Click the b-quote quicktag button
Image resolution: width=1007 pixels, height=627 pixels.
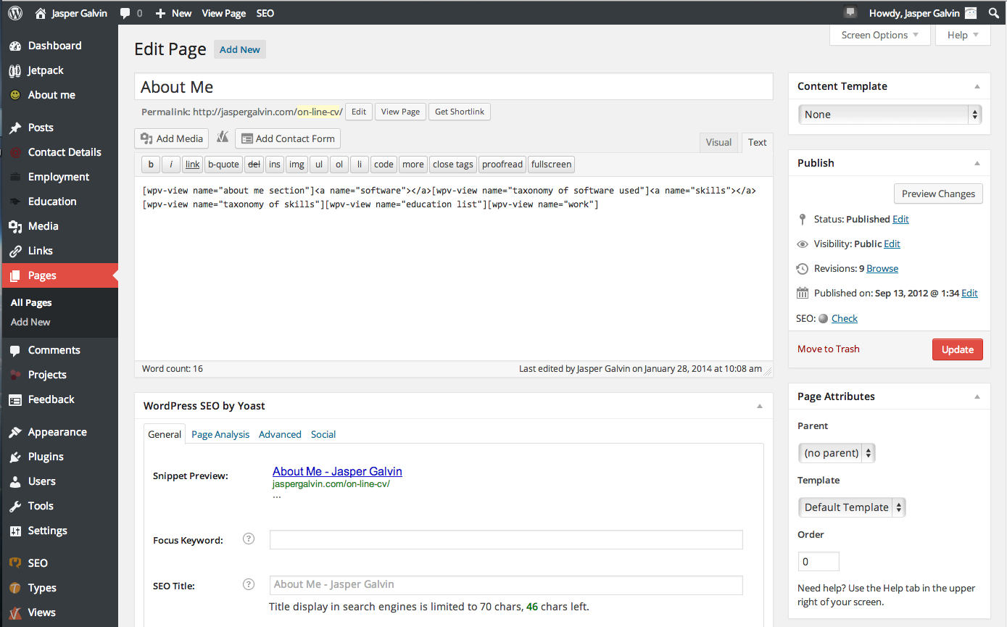click(223, 165)
